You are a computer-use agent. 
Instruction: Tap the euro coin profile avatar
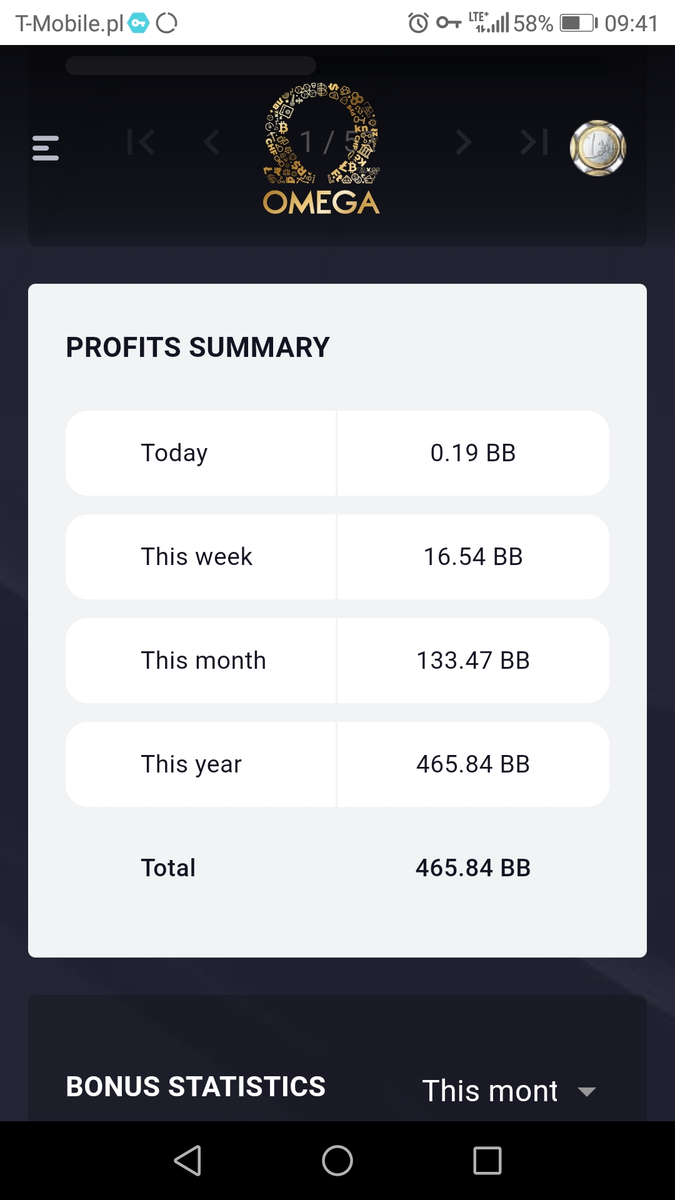tap(598, 148)
